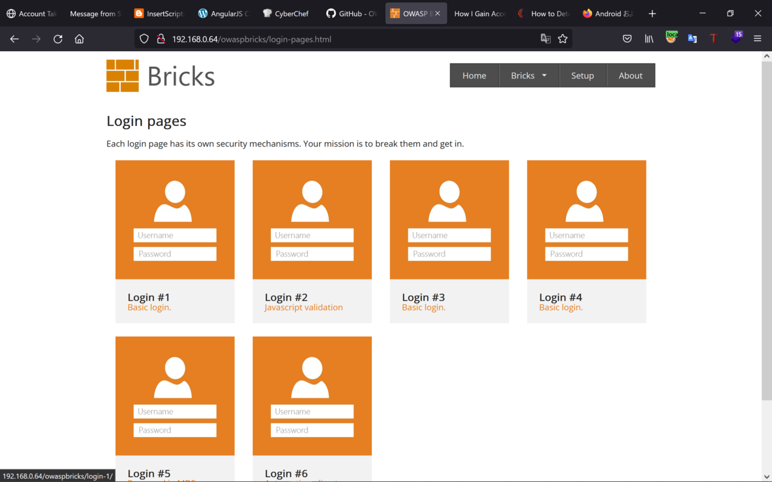The height and width of the screenshot is (482, 772).
Task: Switch to the Message from S tab
Action: pos(95,13)
